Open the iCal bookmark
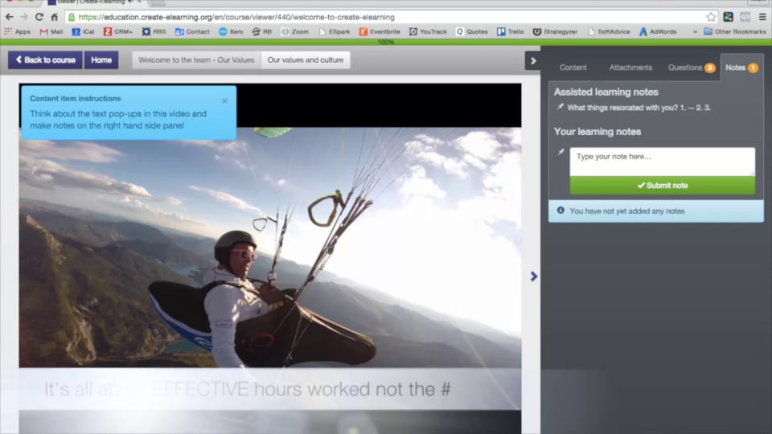Viewport: 772px width, 434px height. [x=83, y=31]
